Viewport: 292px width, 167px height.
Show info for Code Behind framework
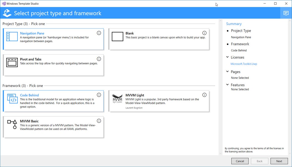pos(99,95)
